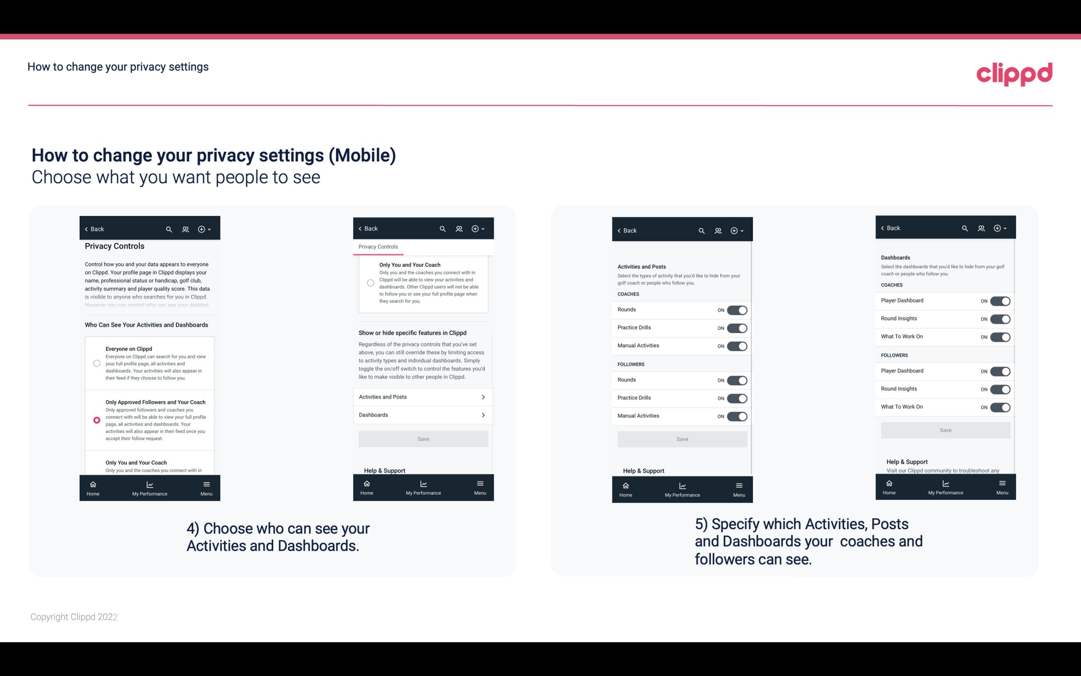Click the Save button on Activities screen
The image size is (1081, 676).
681,438
